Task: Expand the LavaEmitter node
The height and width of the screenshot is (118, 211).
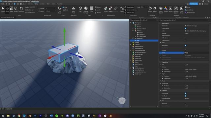Action: 135,36
